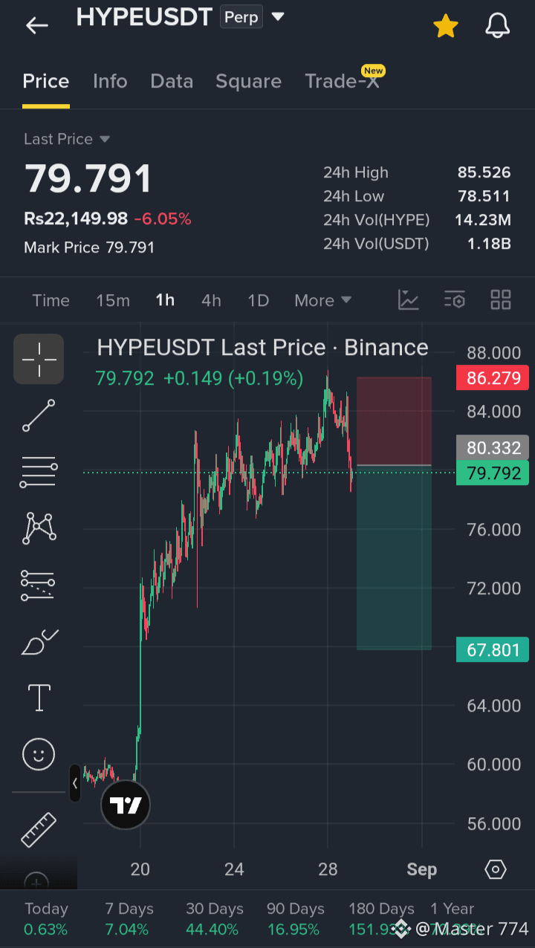
Task: Tap the 24h High value 85.526
Action: pyautogui.click(x=484, y=172)
